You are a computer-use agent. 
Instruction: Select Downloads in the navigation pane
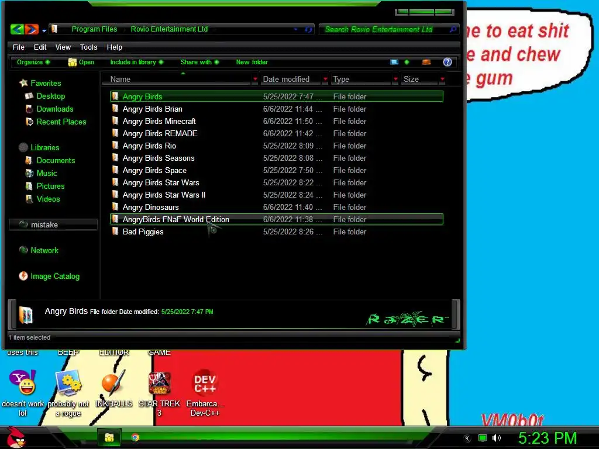pos(49,109)
